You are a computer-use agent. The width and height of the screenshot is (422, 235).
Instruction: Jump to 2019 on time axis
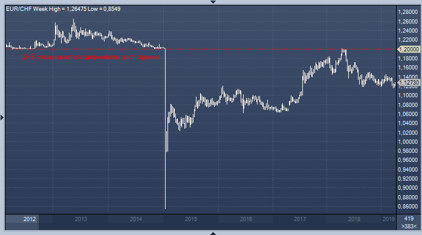(388, 219)
